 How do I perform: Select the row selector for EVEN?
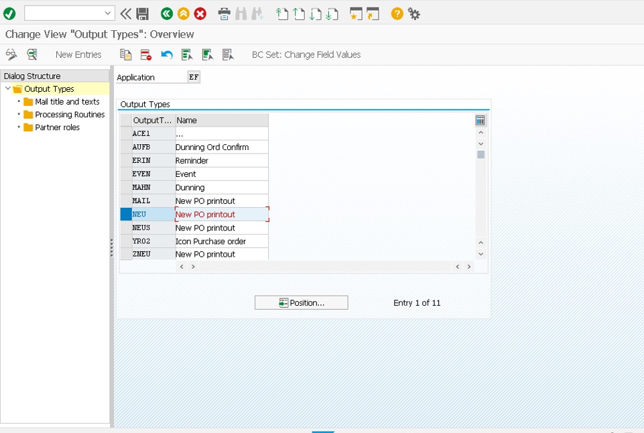(126, 174)
